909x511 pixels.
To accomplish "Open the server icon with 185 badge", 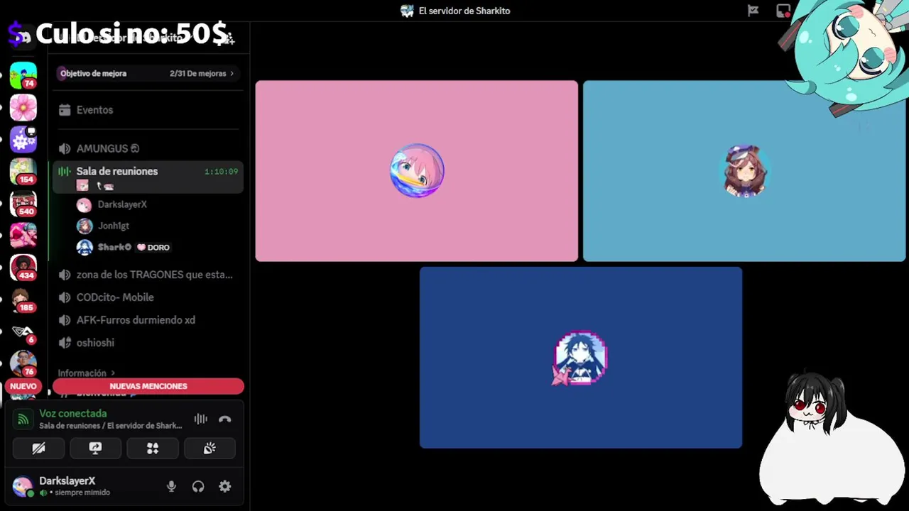I will [x=23, y=300].
